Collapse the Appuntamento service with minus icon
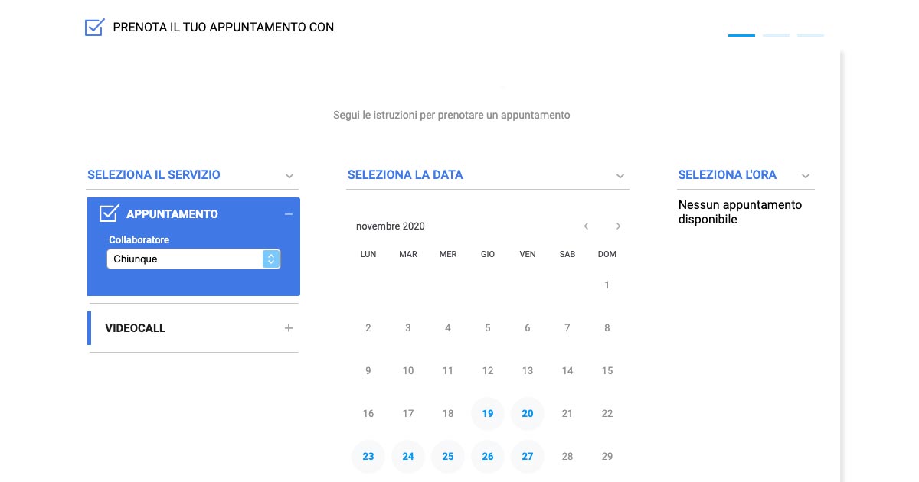The width and height of the screenshot is (919, 482). click(x=289, y=214)
